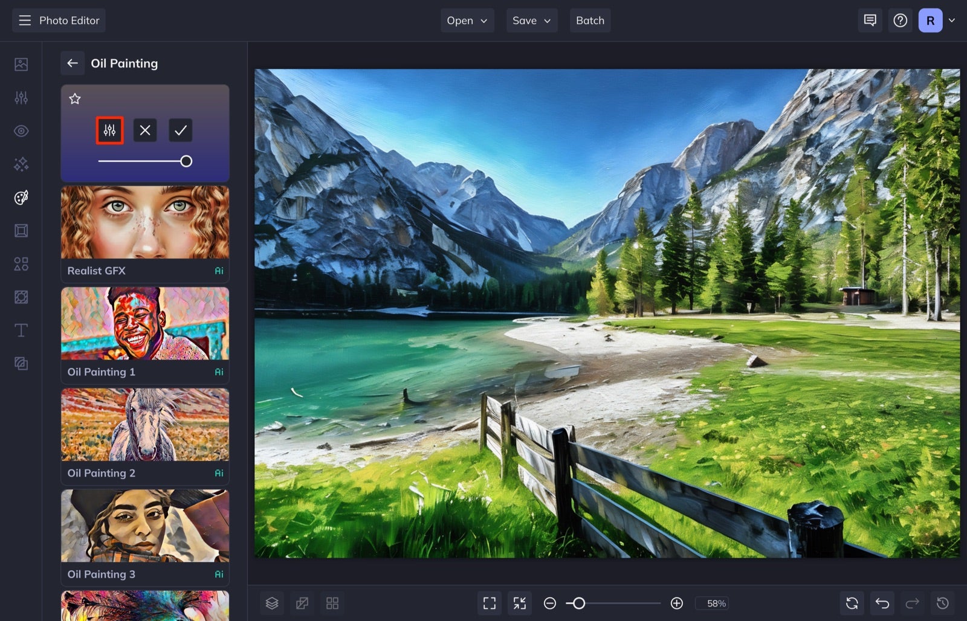967x621 pixels.
Task: Select the Oil Painting 2 style thumbnail
Action: (145, 426)
